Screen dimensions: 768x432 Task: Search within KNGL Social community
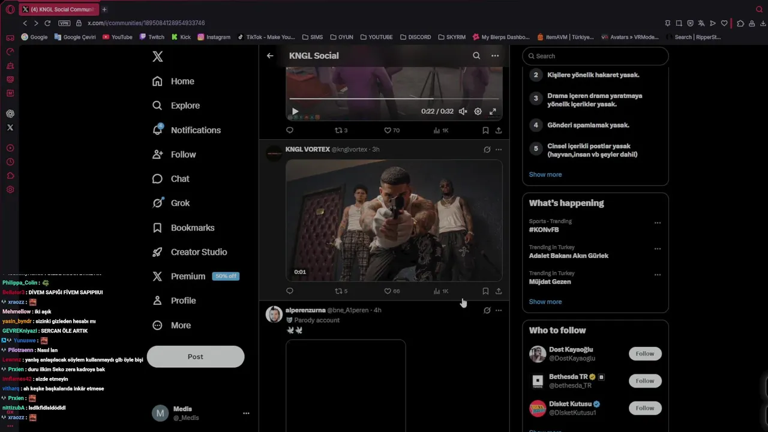point(476,56)
